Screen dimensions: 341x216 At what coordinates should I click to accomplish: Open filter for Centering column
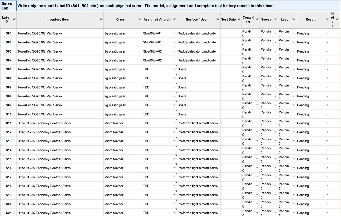[x=257, y=20]
